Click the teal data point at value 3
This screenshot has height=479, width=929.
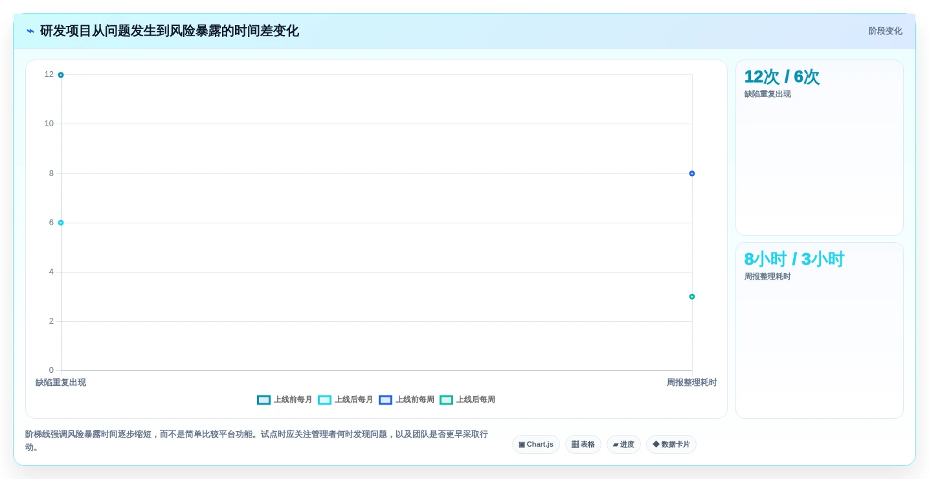pos(692,296)
